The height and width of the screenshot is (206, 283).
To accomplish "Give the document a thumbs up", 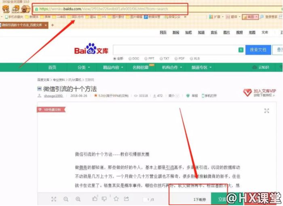I will point(95,199).
